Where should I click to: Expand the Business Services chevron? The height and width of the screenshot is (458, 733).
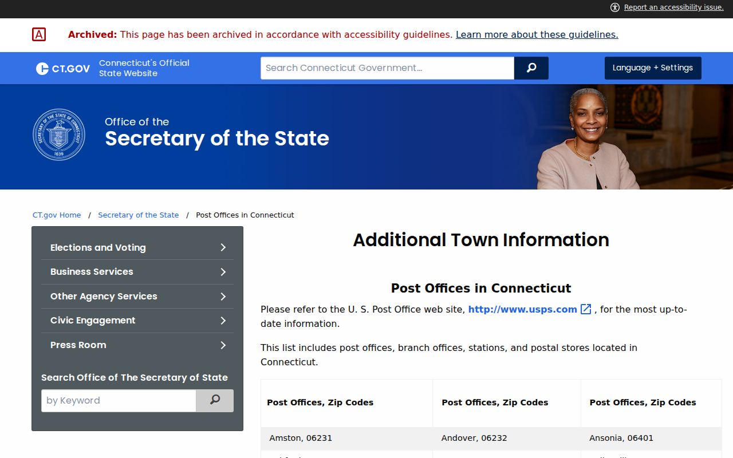point(223,272)
